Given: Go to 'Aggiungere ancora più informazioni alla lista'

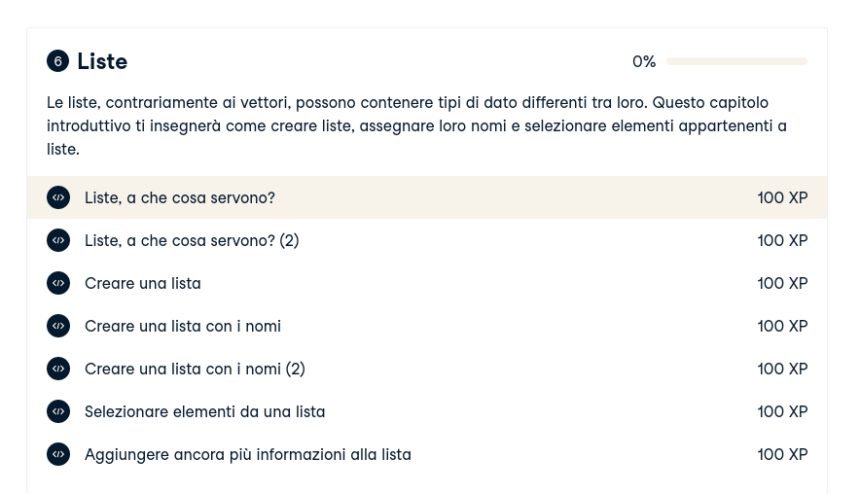Looking at the screenshot, I should pos(248,454).
